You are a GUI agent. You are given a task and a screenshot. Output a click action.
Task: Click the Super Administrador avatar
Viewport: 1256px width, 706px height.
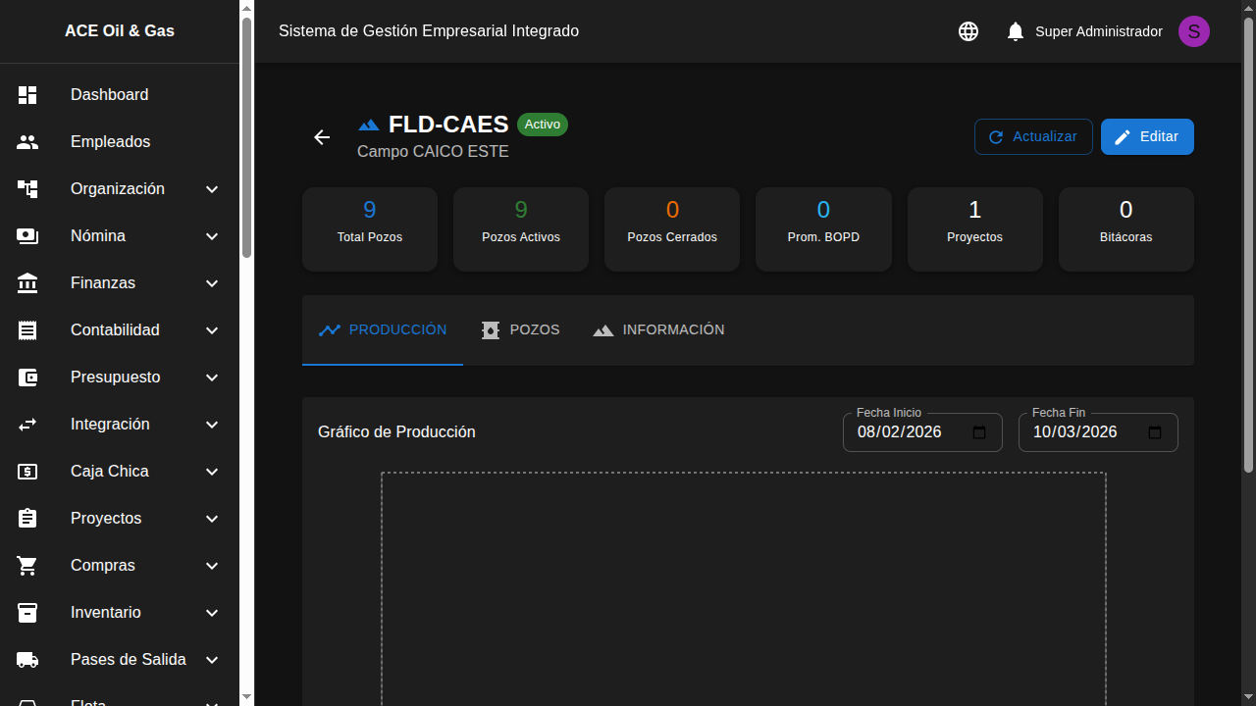[1193, 31]
